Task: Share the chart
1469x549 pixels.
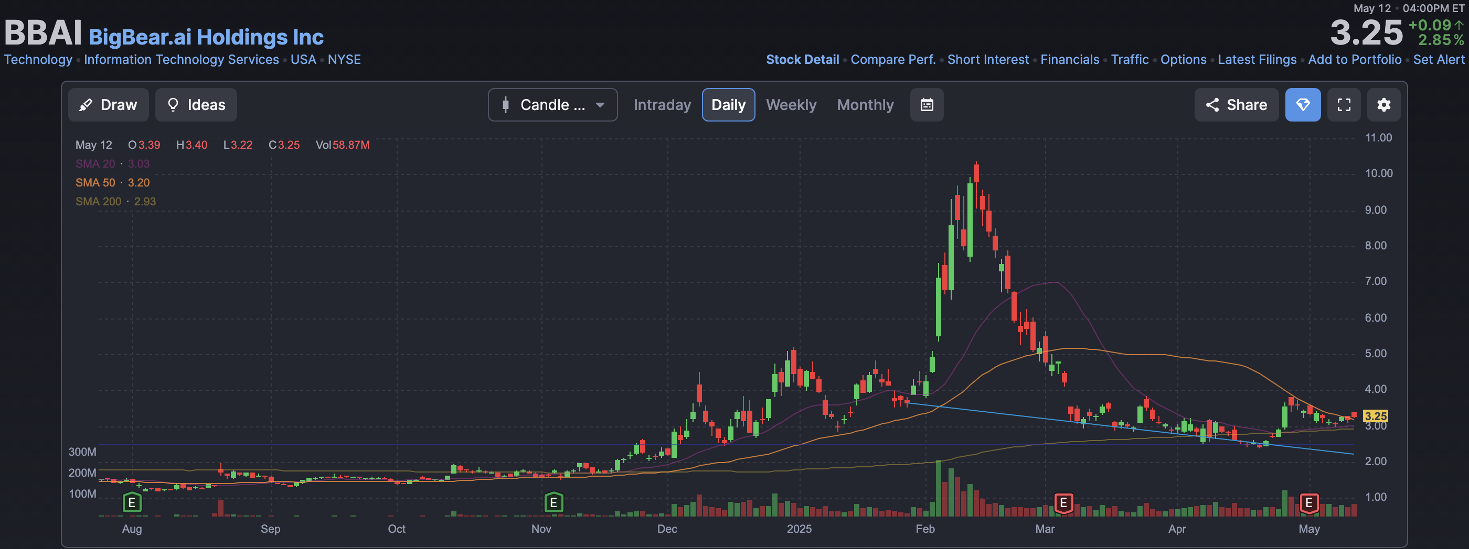Action: click(1237, 105)
